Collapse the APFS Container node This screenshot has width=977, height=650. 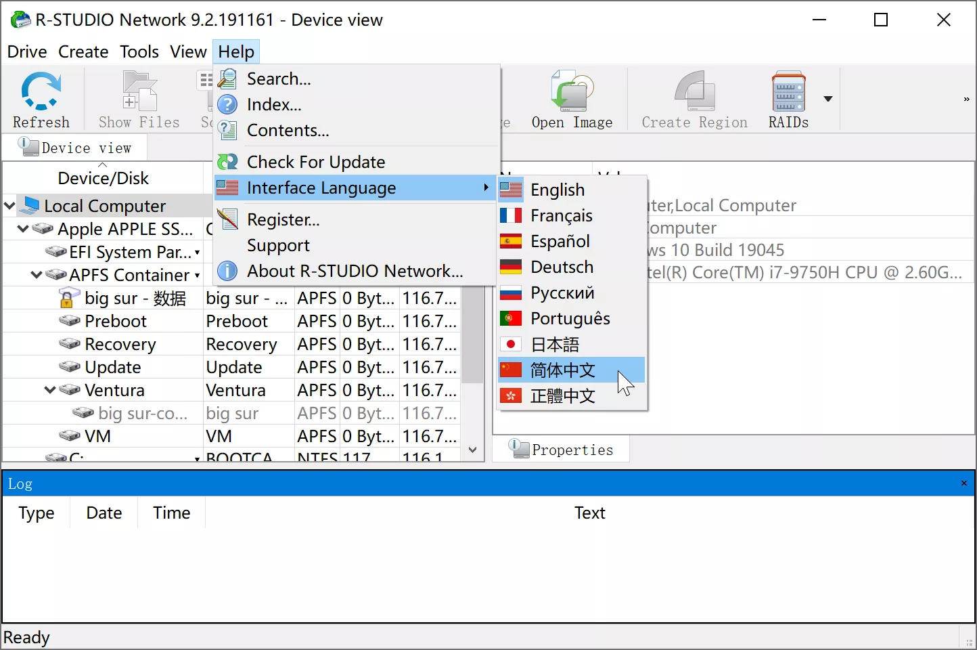pyautogui.click(x=35, y=275)
